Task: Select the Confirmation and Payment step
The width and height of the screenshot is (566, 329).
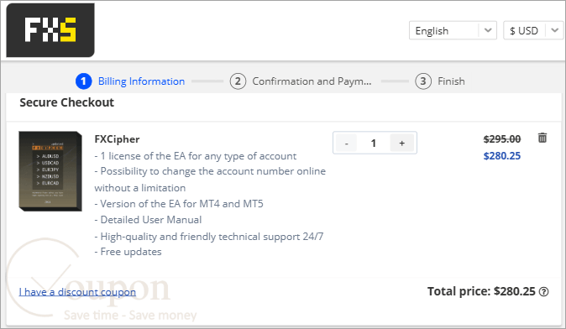Action: pyautogui.click(x=312, y=81)
